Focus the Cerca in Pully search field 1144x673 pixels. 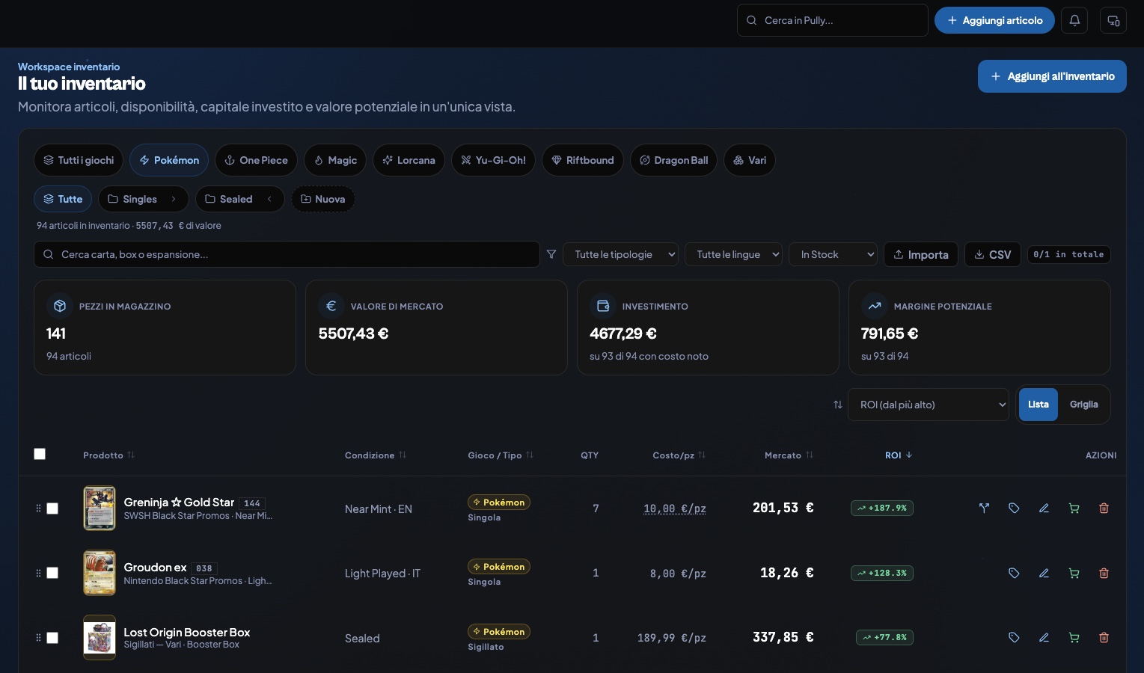(833, 20)
